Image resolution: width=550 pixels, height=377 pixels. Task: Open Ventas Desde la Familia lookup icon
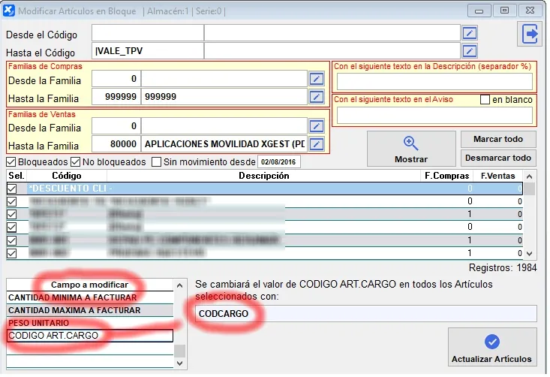click(x=317, y=126)
